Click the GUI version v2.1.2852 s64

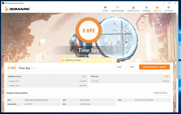click(85, 104)
